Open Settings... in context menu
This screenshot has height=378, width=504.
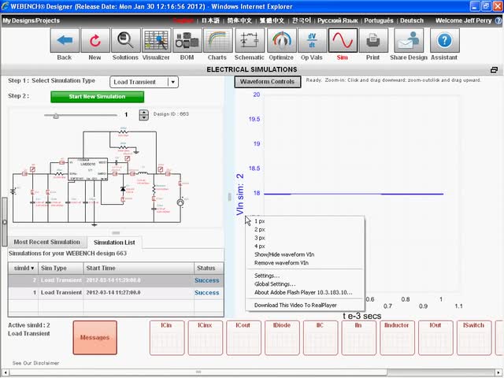pos(267,276)
